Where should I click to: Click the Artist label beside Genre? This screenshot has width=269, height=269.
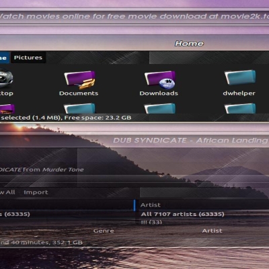click(x=212, y=231)
